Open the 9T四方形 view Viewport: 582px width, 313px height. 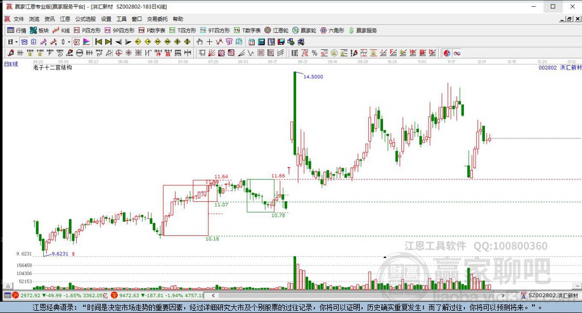point(215,31)
